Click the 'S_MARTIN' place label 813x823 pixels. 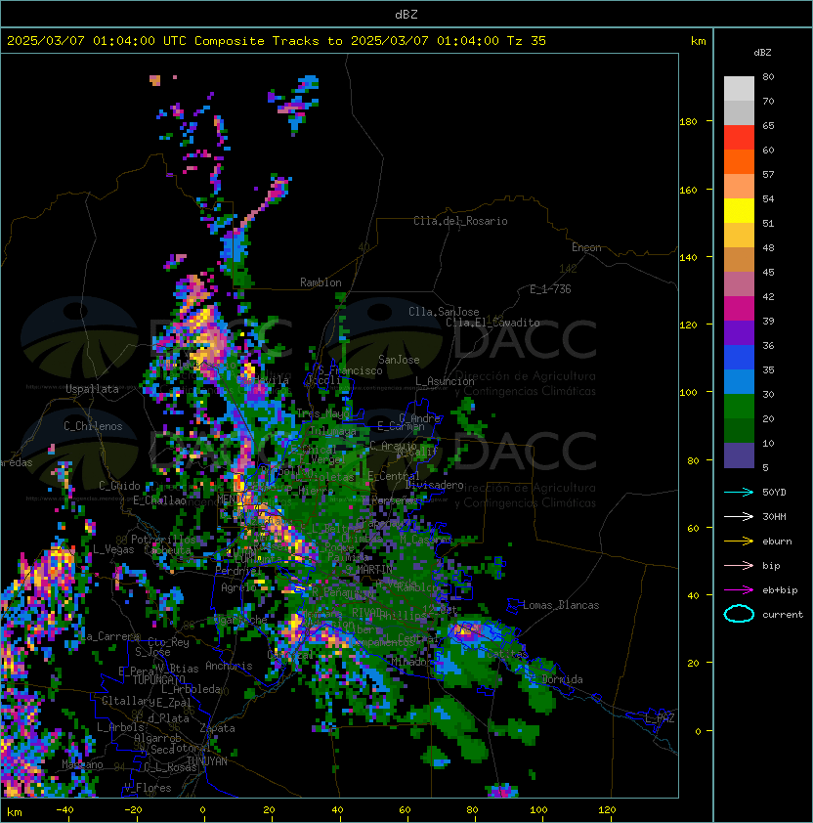369,570
